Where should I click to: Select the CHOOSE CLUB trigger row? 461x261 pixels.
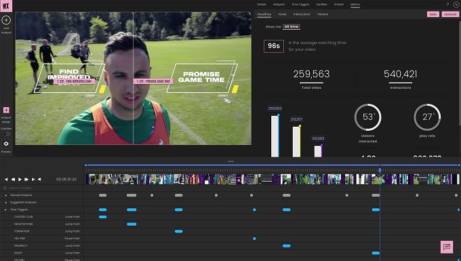pyautogui.click(x=42, y=217)
